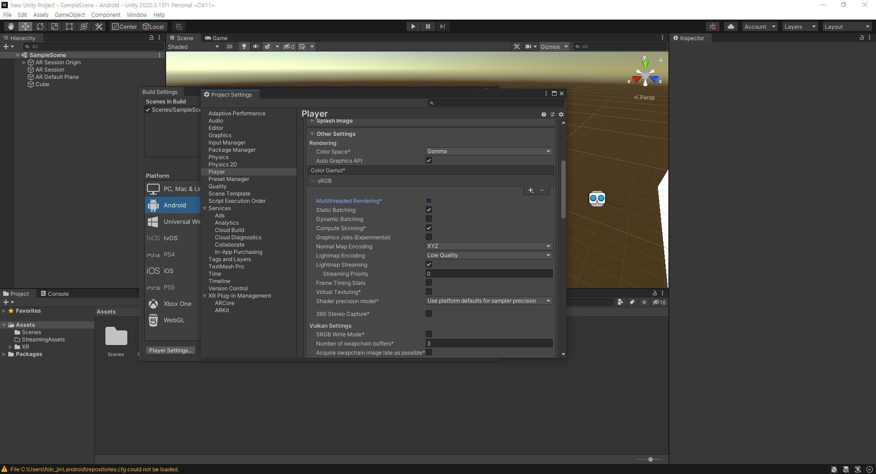Click Project panel label filter icon
This screenshot has height=474, width=876.
[632, 302]
